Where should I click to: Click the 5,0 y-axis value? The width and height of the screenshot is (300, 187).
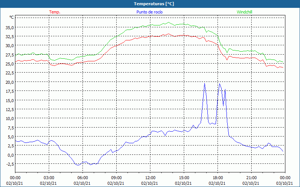coord(10,137)
